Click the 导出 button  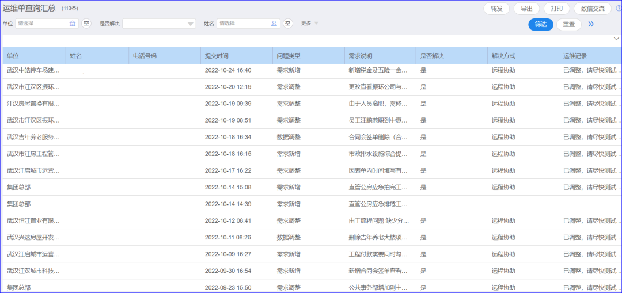click(x=526, y=9)
